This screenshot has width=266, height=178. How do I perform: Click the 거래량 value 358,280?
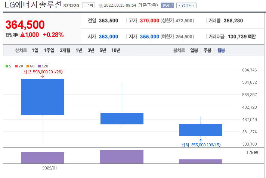click(233, 20)
